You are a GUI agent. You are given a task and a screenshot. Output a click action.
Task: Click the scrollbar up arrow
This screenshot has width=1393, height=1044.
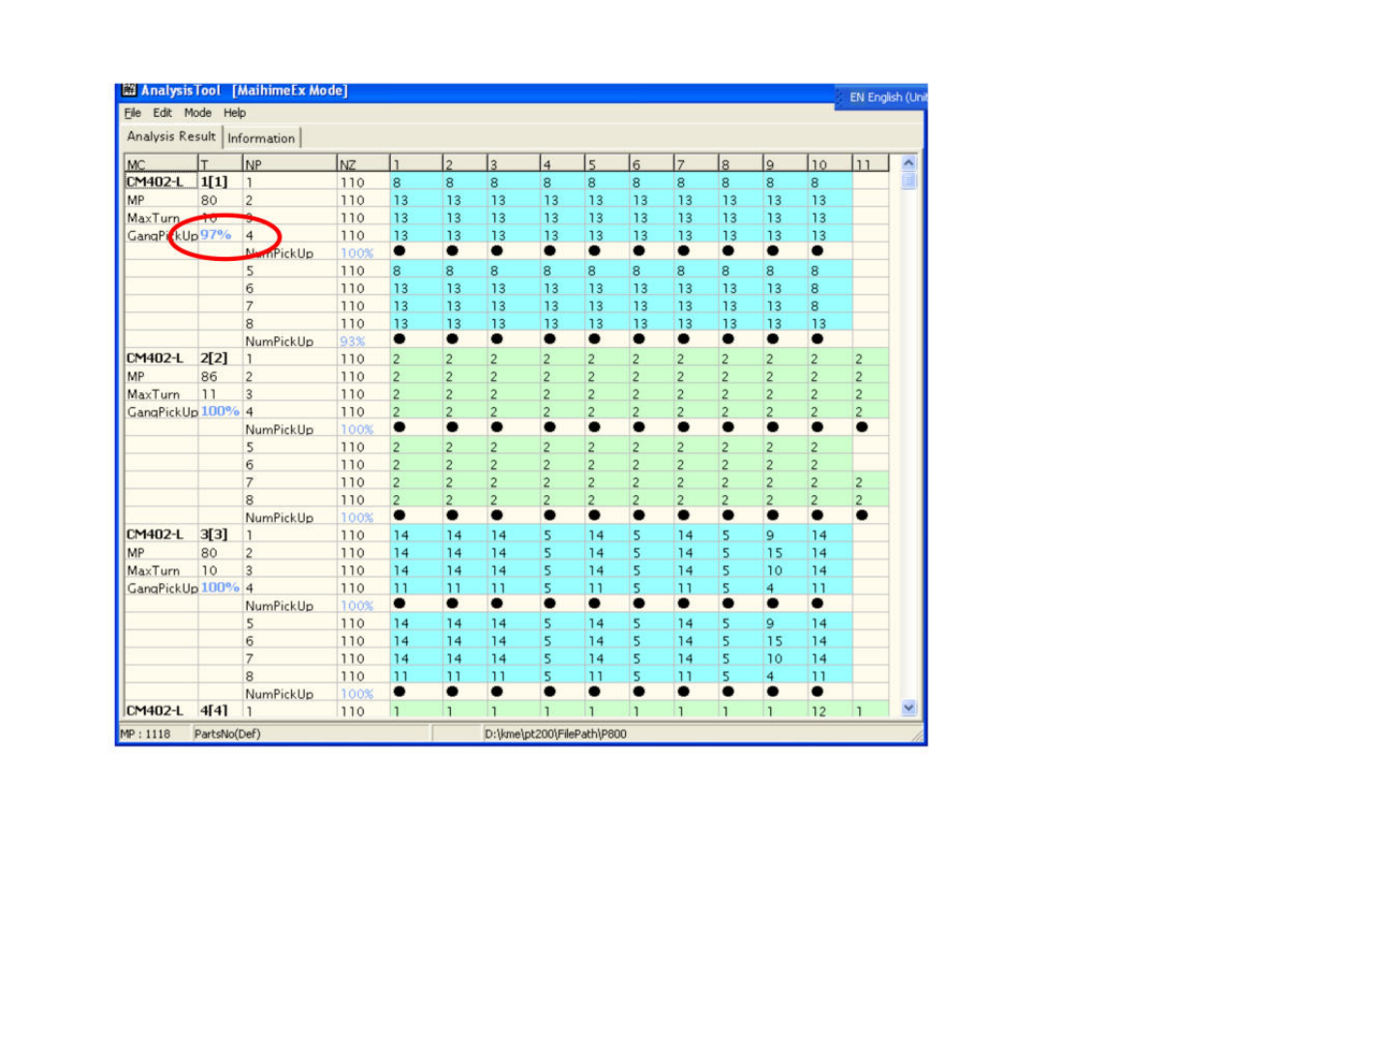(908, 163)
